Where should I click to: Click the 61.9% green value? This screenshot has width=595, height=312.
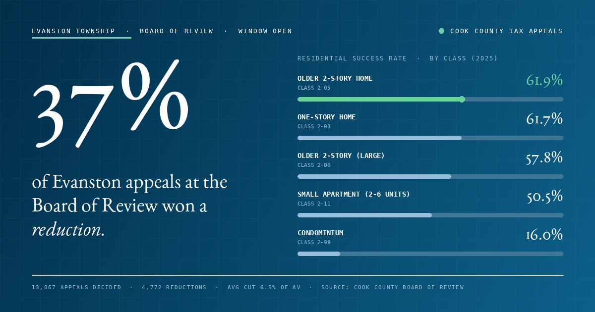coord(544,80)
